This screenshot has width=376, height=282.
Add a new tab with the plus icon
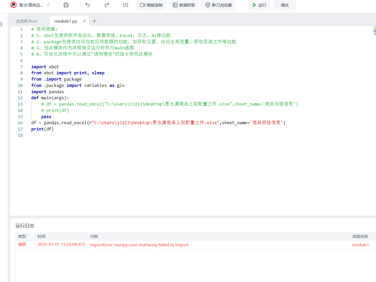coord(94,21)
